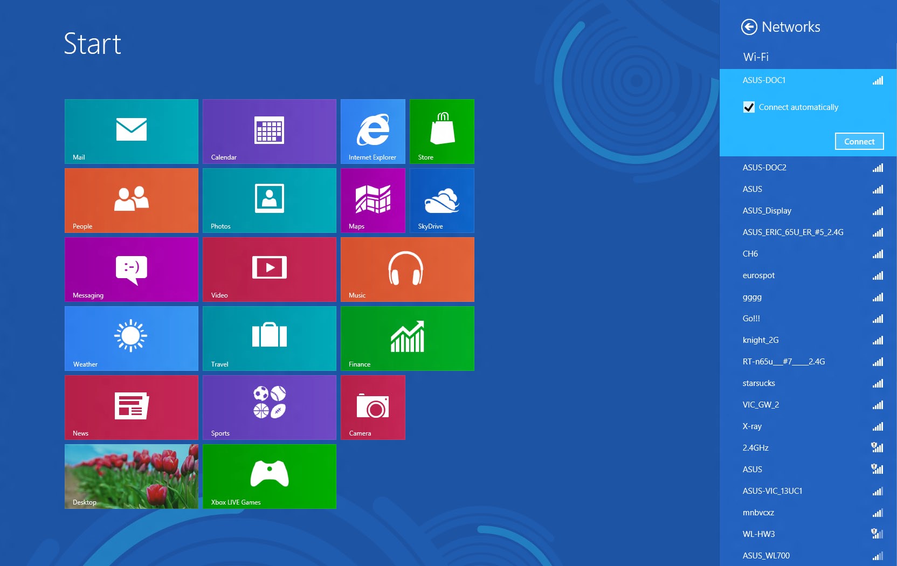Open the Maps tile

(x=373, y=201)
